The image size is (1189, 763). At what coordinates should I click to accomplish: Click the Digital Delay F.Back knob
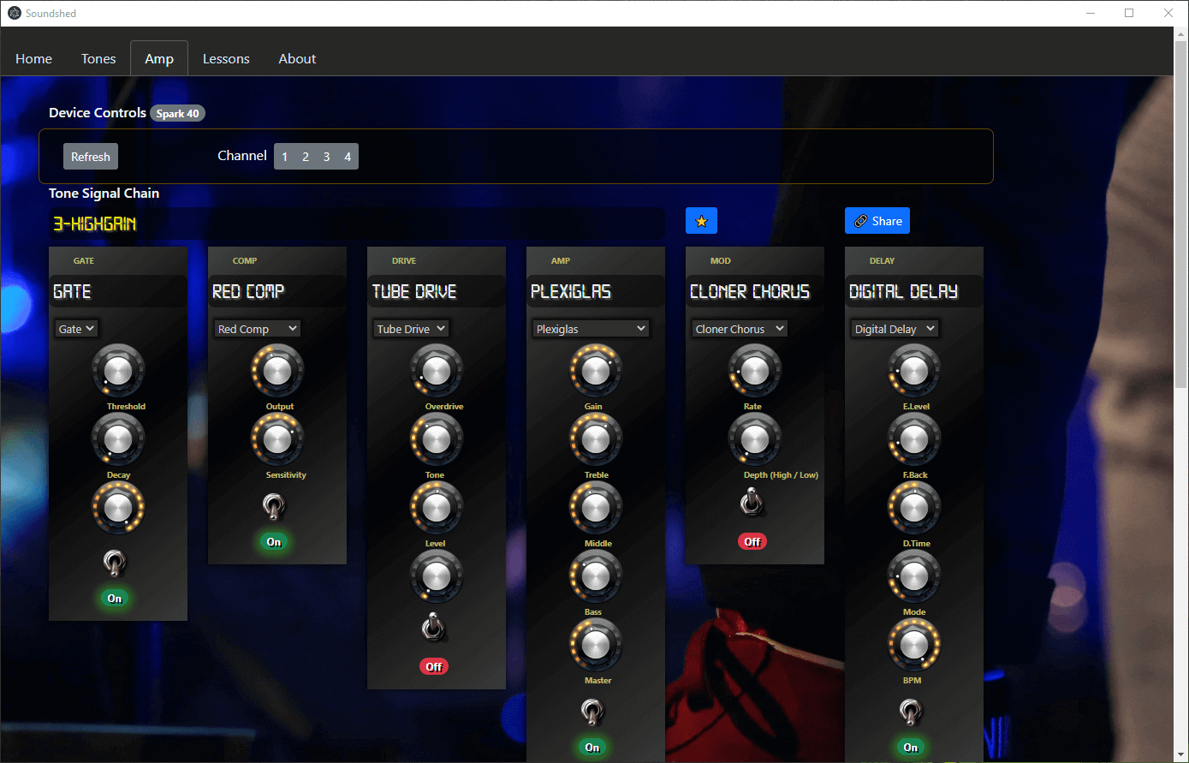pyautogui.click(x=914, y=438)
